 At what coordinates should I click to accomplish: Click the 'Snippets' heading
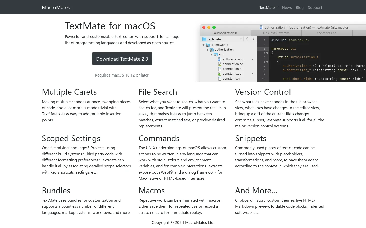251,138
